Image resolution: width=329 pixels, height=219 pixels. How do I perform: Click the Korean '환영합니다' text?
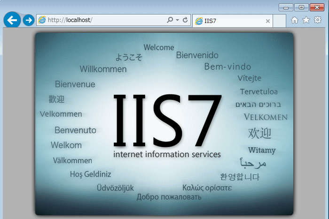pyautogui.click(x=240, y=177)
